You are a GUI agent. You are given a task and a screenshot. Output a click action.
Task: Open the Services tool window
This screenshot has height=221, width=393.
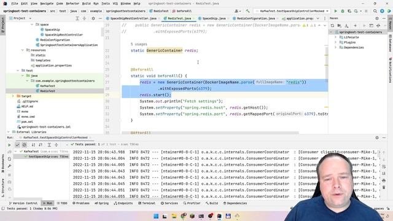point(169,203)
